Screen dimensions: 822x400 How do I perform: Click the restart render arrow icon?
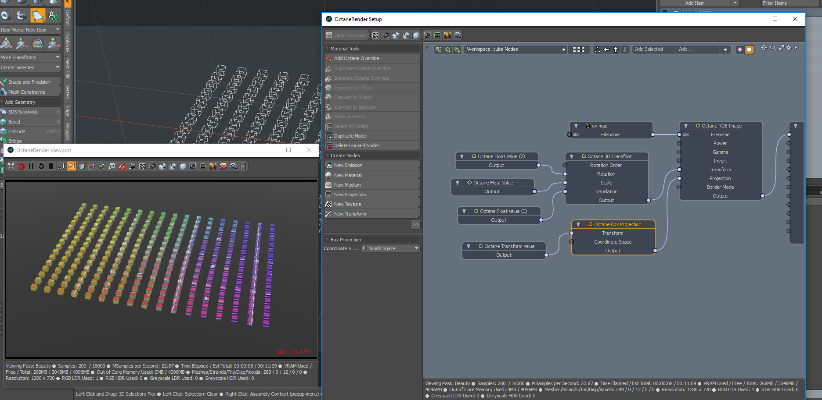[x=41, y=166]
